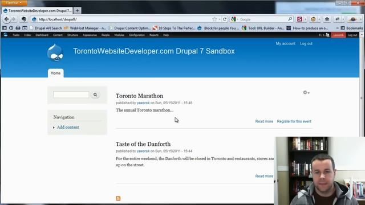Click the My account link
365x205 pixels.
285,43
